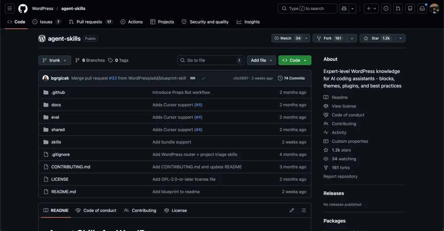View the green check status of commit
The width and height of the screenshot is (444, 231).
pos(203,78)
